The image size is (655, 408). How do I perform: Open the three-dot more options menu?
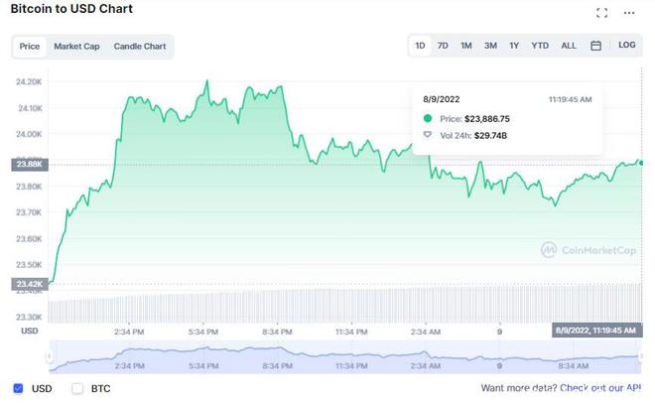pyautogui.click(x=628, y=13)
